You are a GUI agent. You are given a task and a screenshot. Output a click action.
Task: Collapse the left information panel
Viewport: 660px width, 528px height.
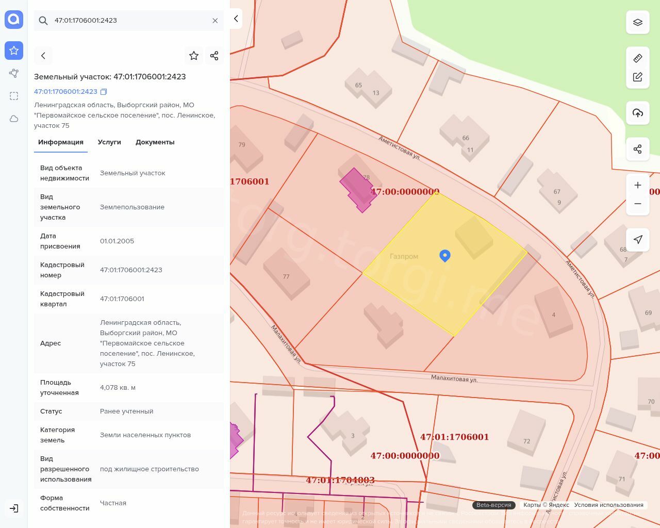[x=236, y=19]
